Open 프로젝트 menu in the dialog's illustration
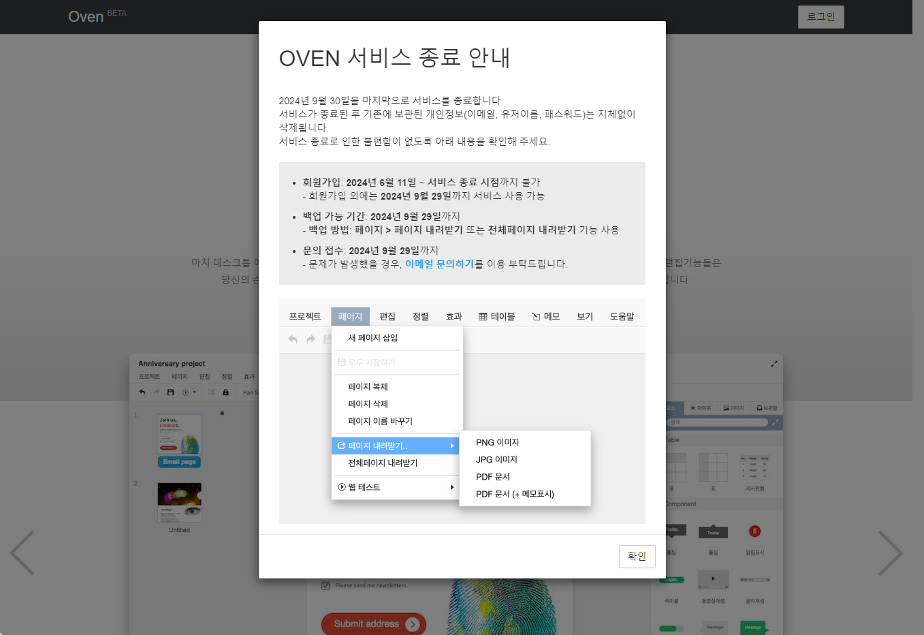Viewport: 924px width, 635px height. [305, 316]
